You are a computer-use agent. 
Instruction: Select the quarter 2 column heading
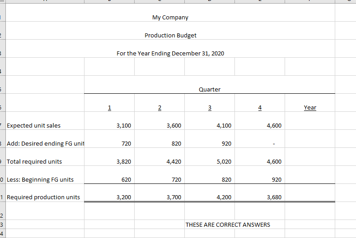pyautogui.click(x=159, y=103)
